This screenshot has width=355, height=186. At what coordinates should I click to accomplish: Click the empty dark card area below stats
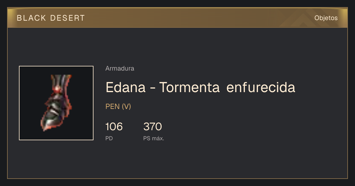pyautogui.click(x=177, y=161)
